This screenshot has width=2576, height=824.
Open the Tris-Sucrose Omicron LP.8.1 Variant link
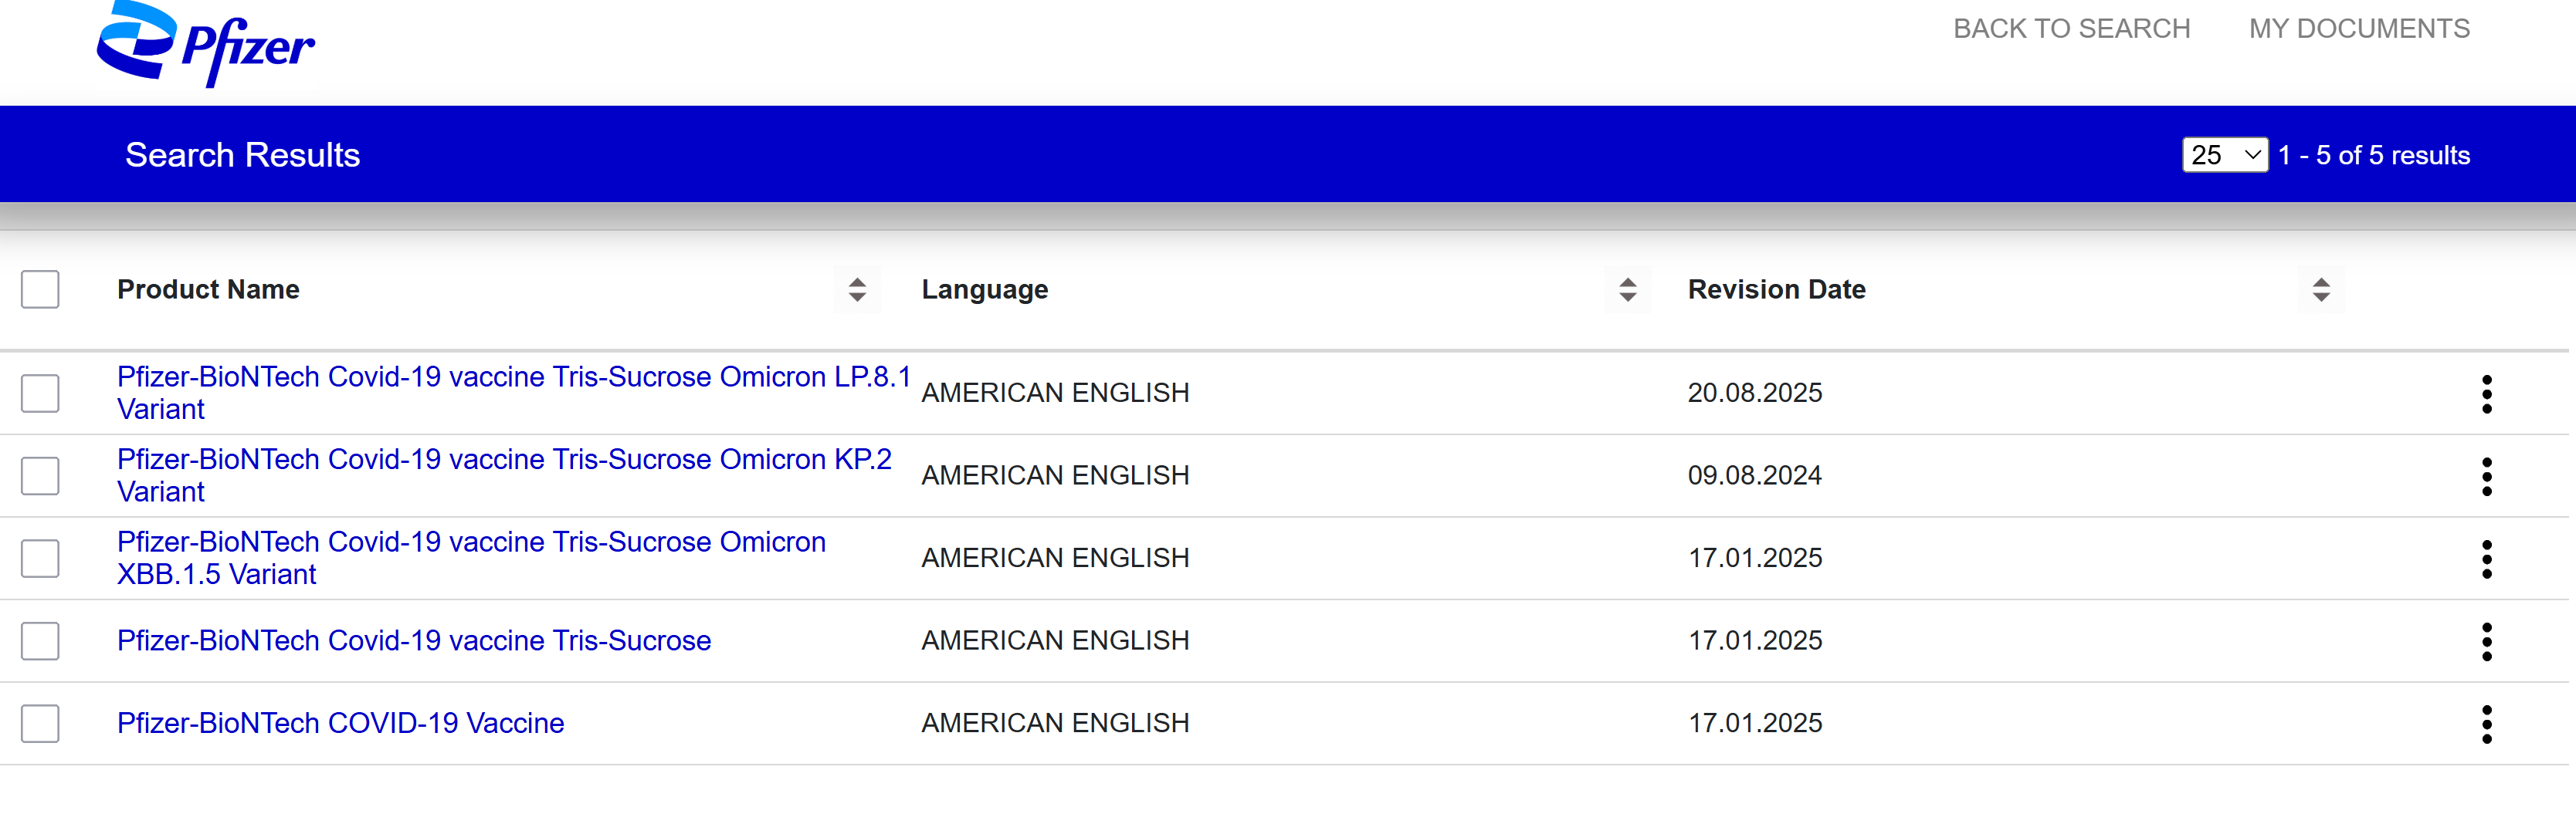coord(513,393)
